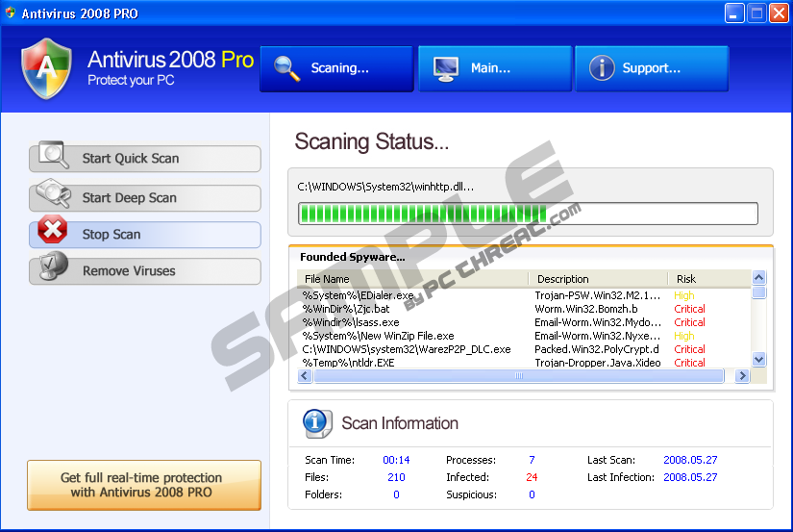Screen dimensions: 793x532
Task: Click the Last Infection date value
Action: tap(690, 477)
